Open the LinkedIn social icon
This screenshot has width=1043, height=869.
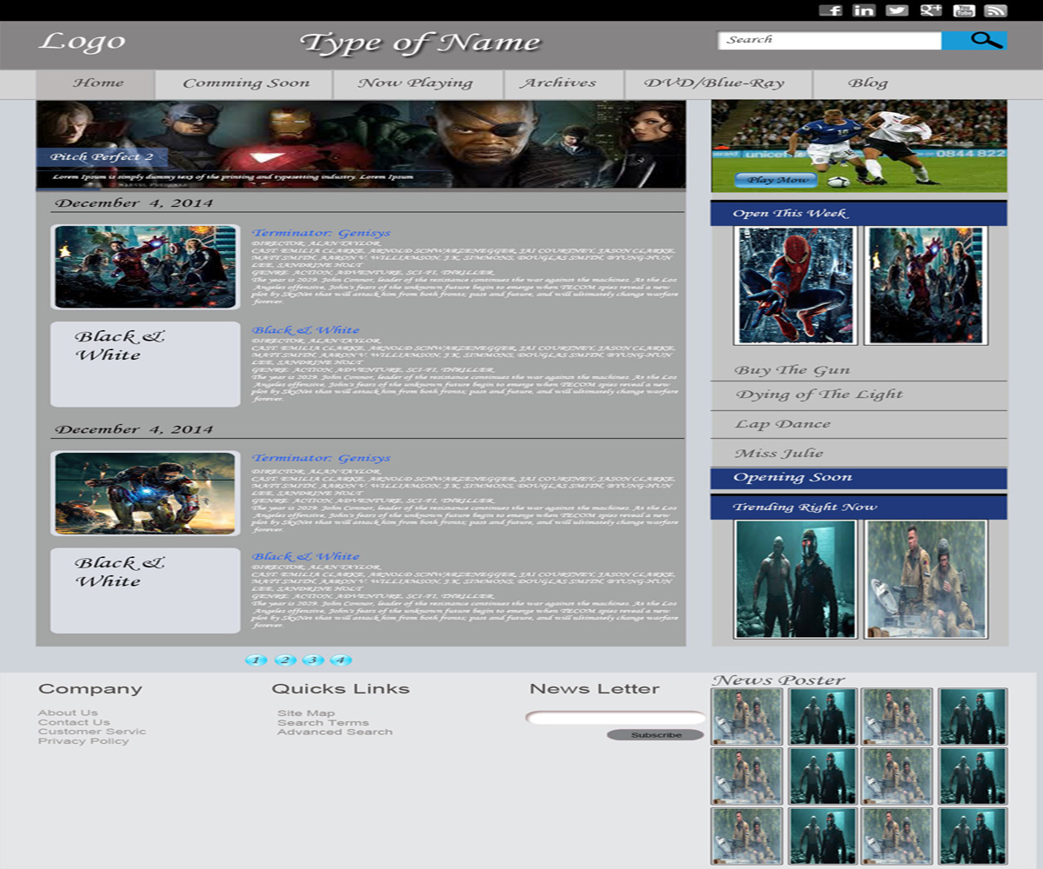pos(864,10)
